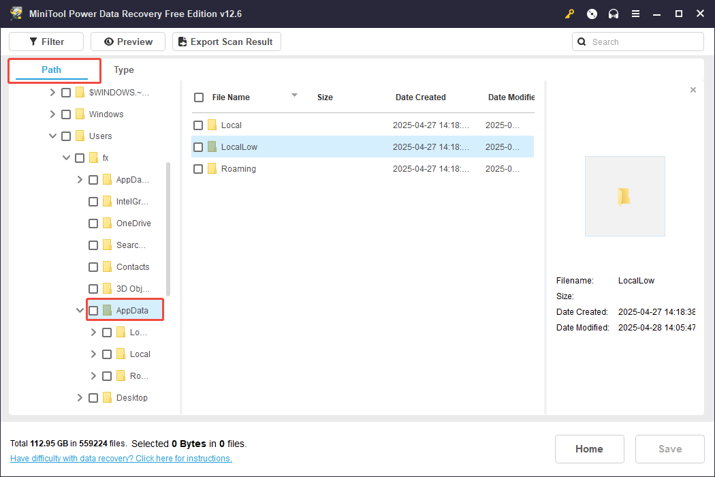Open the hamburger menu icon
The width and height of the screenshot is (715, 477).
tap(635, 14)
